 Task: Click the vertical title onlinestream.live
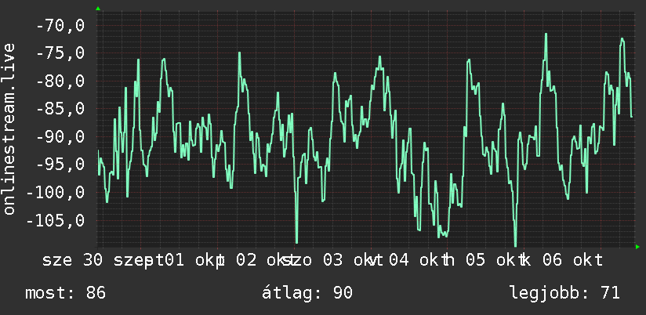(x=9, y=129)
